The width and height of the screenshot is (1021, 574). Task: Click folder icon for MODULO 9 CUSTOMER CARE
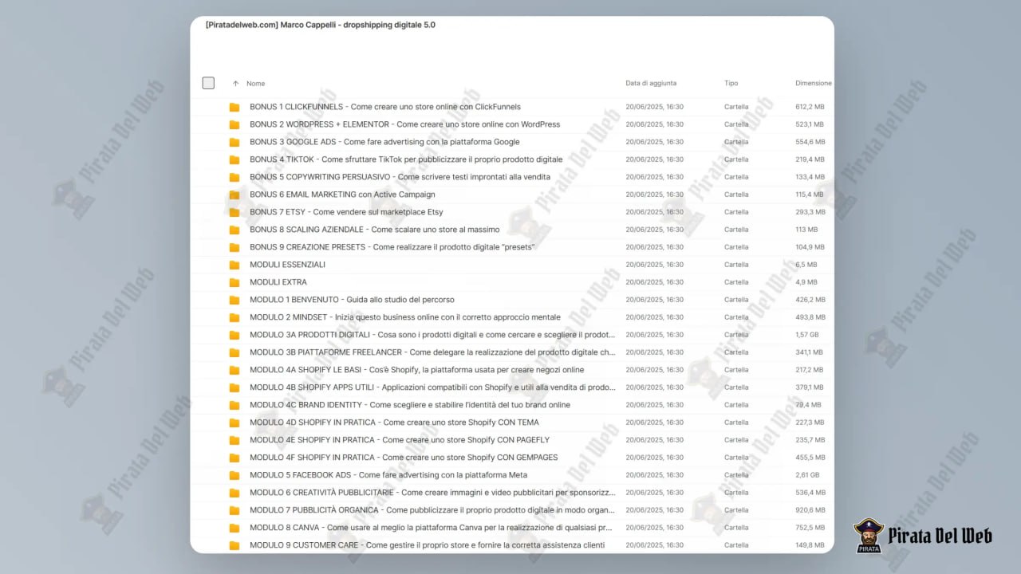(x=235, y=545)
